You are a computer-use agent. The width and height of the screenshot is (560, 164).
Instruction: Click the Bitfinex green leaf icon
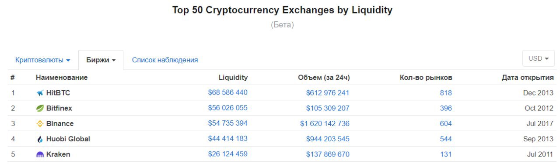40,108
